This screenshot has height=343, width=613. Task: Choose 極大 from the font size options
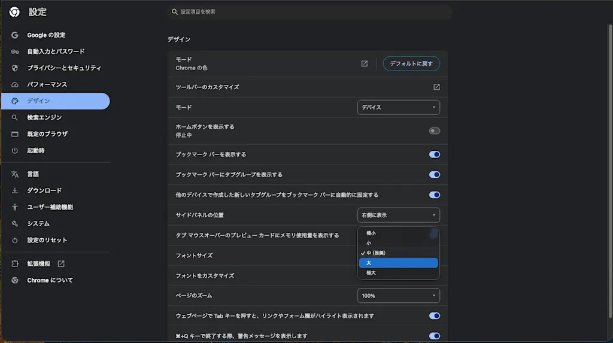(x=398, y=273)
